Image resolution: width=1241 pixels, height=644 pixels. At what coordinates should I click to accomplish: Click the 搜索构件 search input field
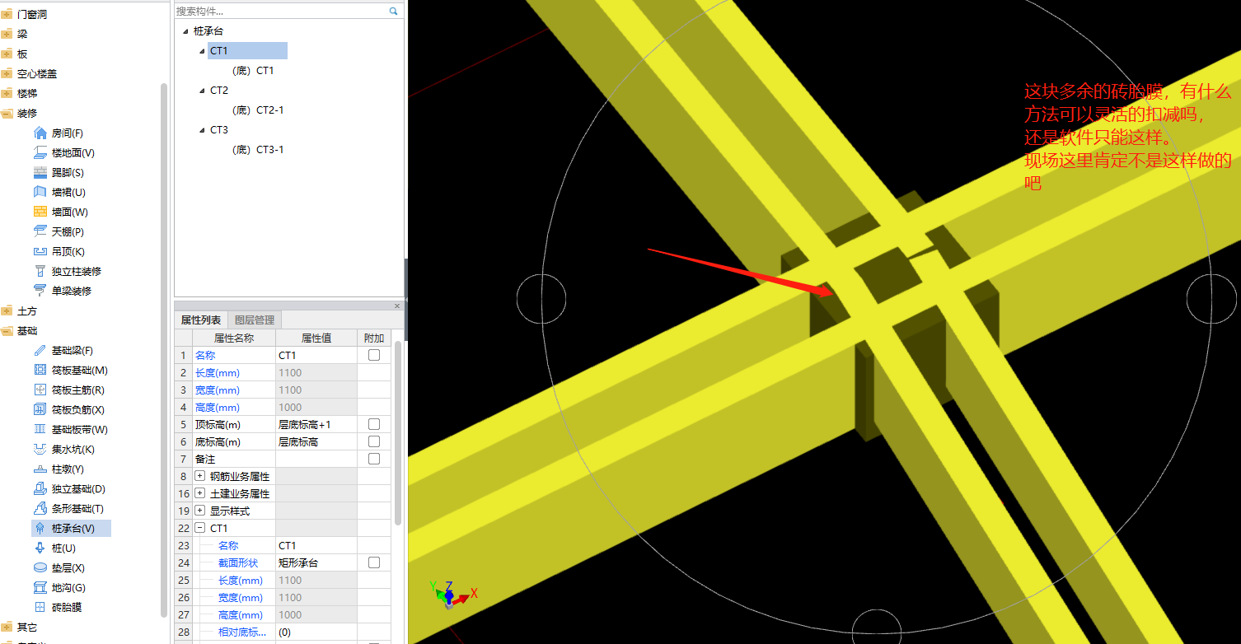[280, 12]
